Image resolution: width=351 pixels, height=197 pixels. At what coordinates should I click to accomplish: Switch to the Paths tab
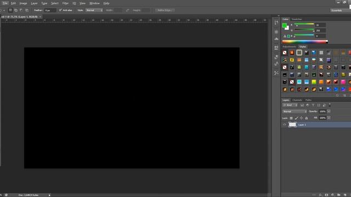point(308,100)
